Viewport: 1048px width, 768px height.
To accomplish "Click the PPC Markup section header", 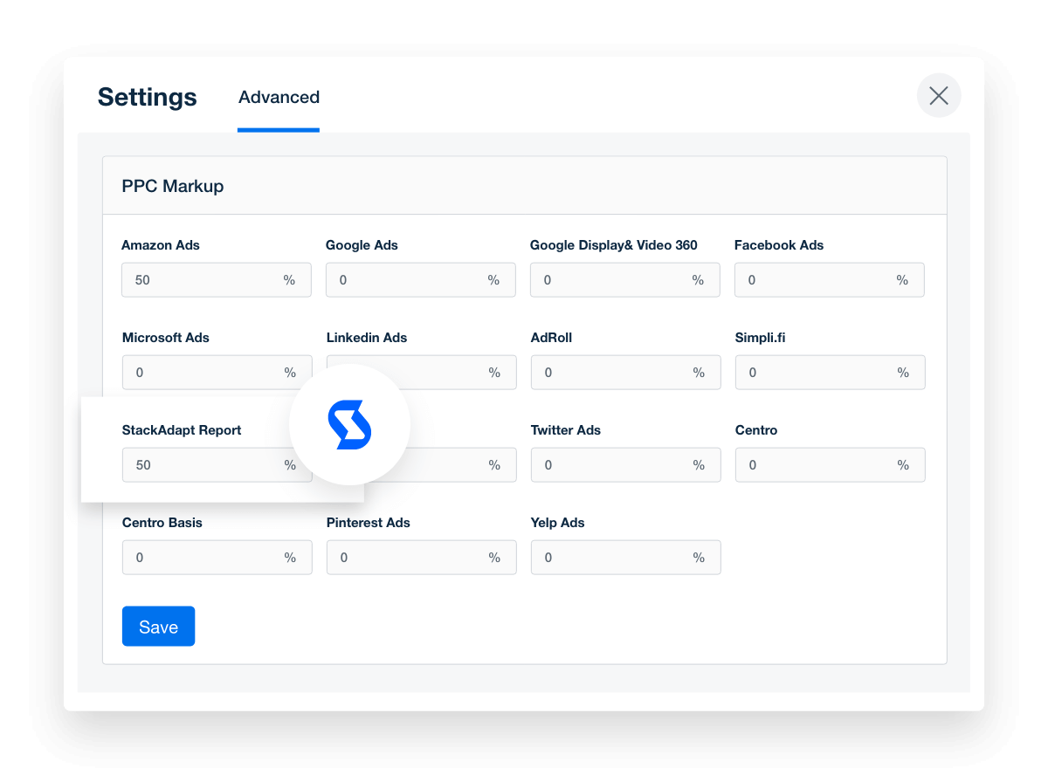I will (x=172, y=186).
